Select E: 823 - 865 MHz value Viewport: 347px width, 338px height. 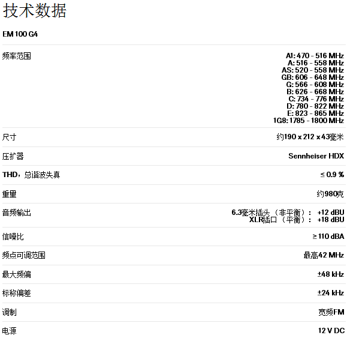(x=316, y=113)
